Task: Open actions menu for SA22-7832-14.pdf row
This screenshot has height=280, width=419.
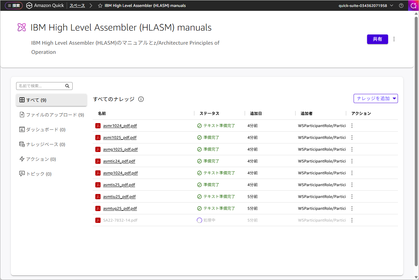Action: pyautogui.click(x=352, y=220)
